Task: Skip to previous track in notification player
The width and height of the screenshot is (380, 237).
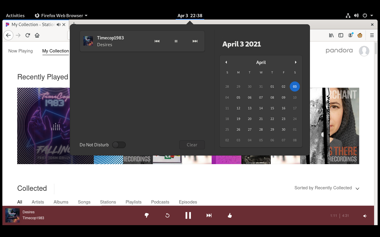Action: click(x=157, y=41)
